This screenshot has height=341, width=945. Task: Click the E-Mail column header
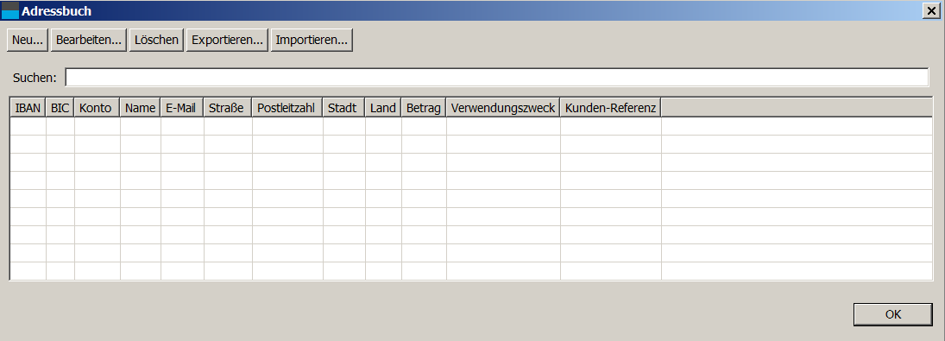click(182, 108)
